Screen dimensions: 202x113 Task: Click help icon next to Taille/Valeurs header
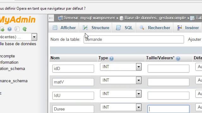pos(178,58)
